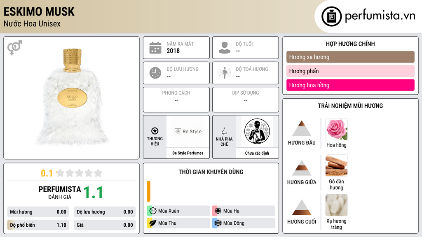This screenshot has width=422, height=237.
Task: Click the unisex gender symbol icon
Action: tap(14, 48)
